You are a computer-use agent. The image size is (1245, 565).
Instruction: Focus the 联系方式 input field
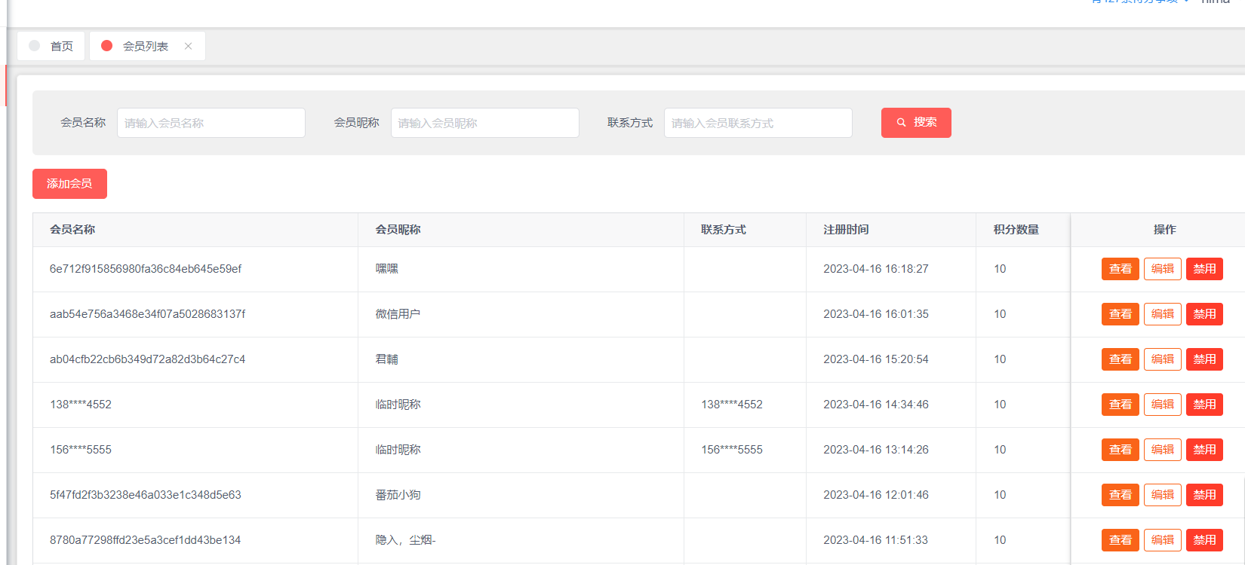pos(758,123)
